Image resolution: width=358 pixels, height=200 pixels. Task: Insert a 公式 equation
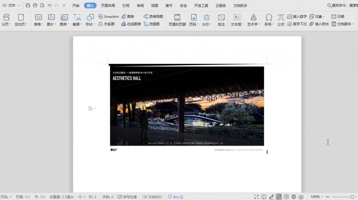[281, 20]
